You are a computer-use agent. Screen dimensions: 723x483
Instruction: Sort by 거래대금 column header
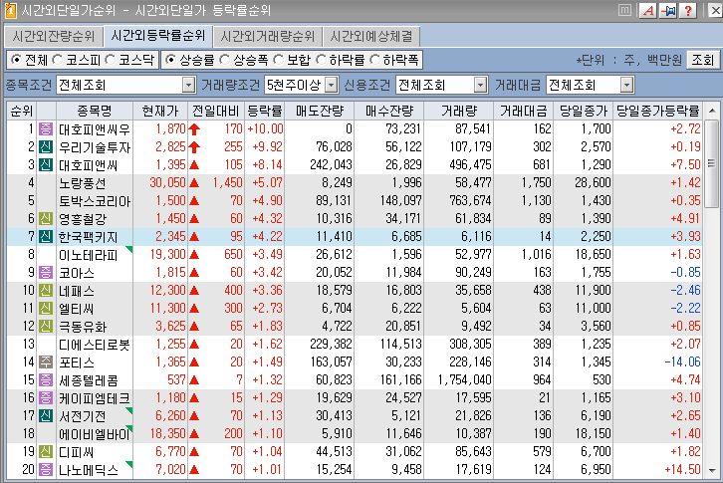click(524, 111)
